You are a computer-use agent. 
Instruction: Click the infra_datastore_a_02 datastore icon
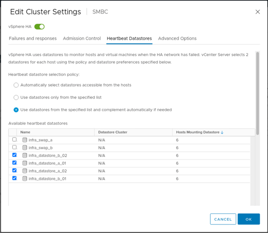(25, 171)
